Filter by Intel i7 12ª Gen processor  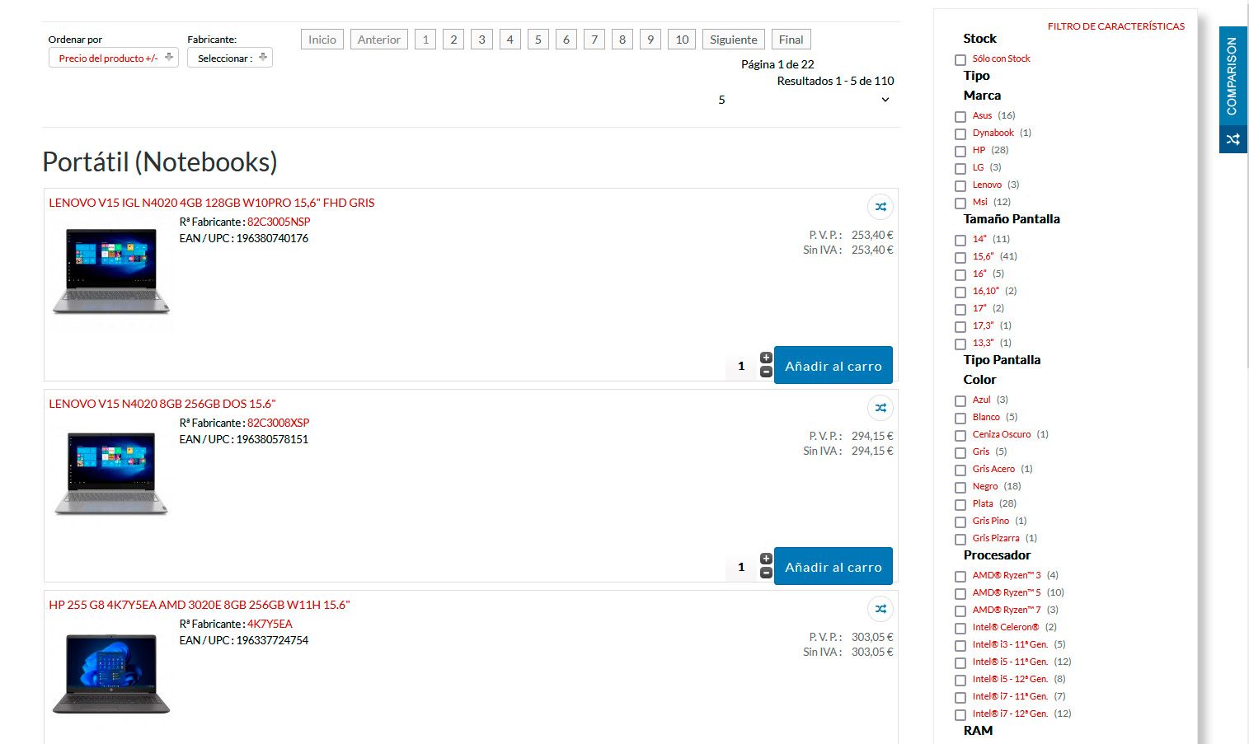(x=960, y=715)
